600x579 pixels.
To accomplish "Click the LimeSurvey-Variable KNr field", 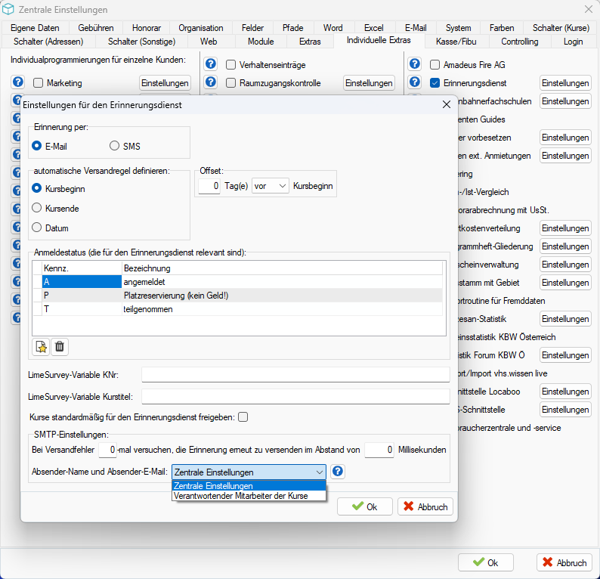I will (x=295, y=375).
